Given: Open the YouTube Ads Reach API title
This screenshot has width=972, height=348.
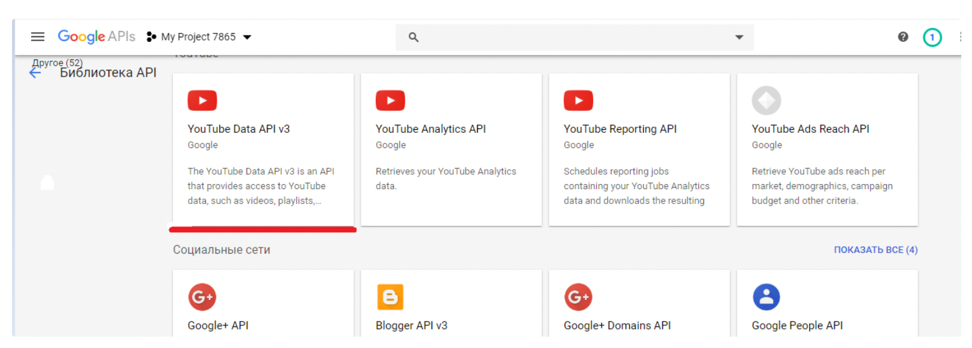Looking at the screenshot, I should click(810, 128).
